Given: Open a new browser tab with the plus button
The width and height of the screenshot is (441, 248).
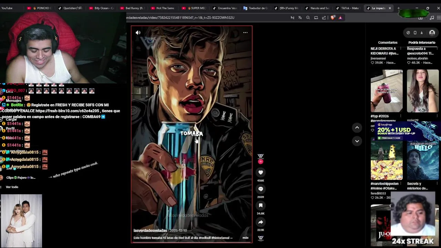Looking at the screenshot, I should click(398, 8).
